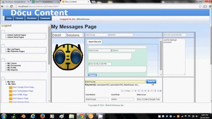Click the Just for testingh purposes text area
Screen dimensions: 212x119
pyautogui.click(x=174, y=57)
